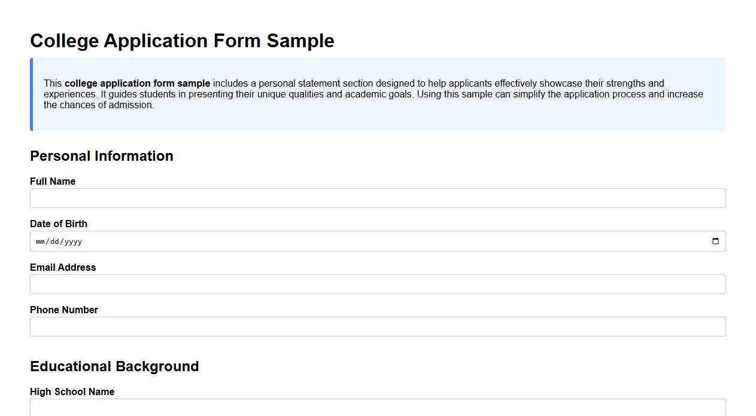Click the blue accent bar beside the description
756x416 pixels.
point(31,94)
